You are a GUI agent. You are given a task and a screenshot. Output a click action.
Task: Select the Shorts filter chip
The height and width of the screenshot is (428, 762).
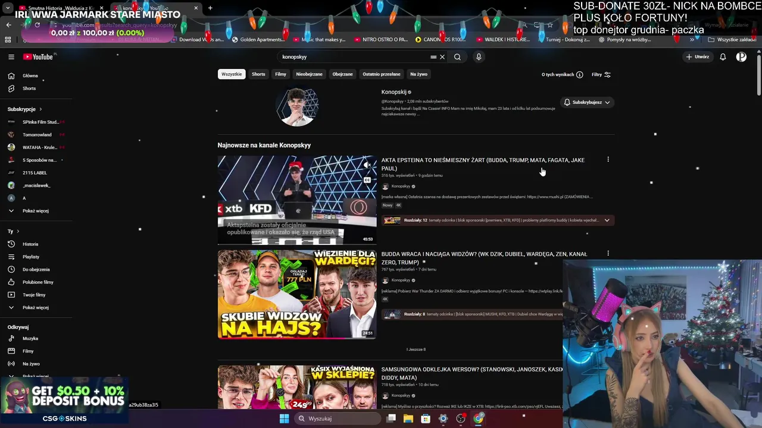258,74
